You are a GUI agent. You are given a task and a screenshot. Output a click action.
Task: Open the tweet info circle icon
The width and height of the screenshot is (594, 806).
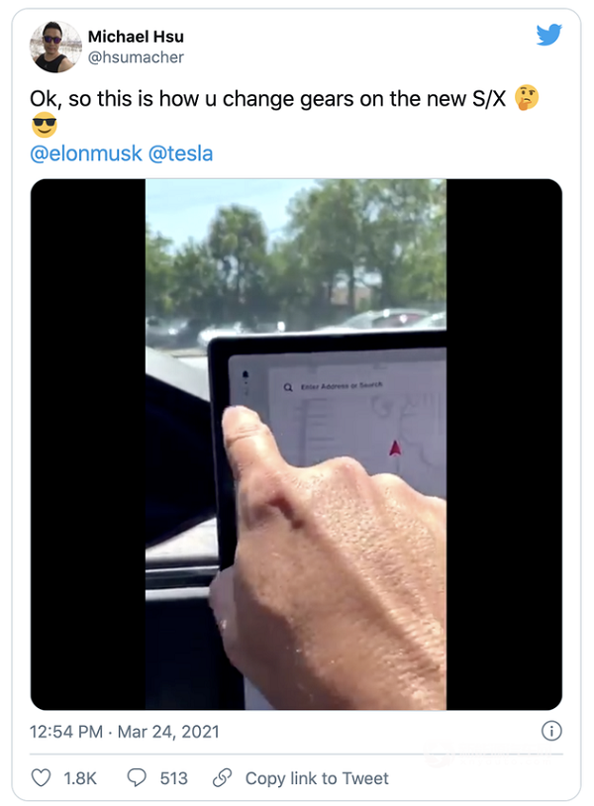click(551, 731)
